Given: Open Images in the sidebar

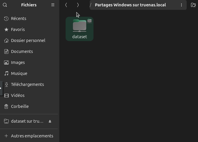Looking at the screenshot, I should coord(18,62).
